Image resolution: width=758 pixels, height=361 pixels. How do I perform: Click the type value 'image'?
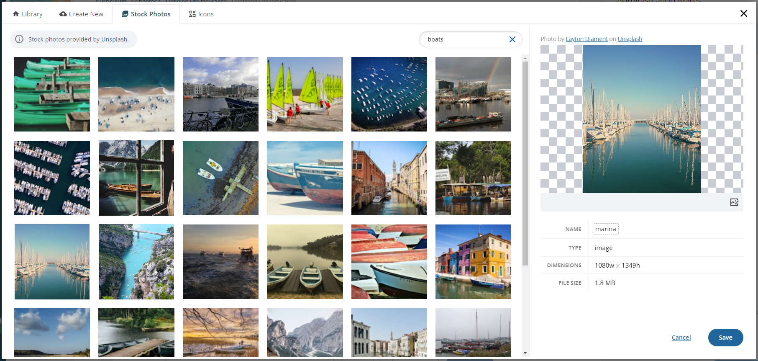click(x=604, y=248)
